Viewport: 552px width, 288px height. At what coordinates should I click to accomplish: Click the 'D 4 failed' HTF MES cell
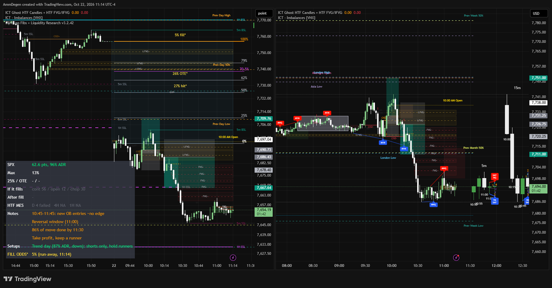(40, 205)
